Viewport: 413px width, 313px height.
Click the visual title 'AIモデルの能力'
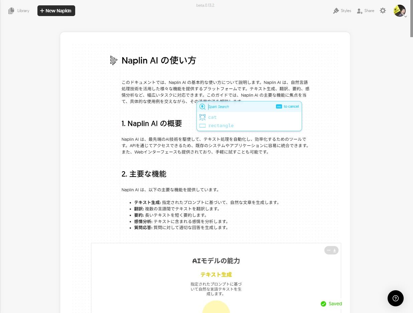(x=216, y=261)
